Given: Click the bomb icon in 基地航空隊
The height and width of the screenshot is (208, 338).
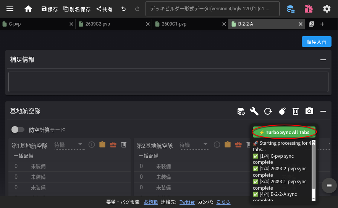Looking at the screenshot, I should pos(282,111).
